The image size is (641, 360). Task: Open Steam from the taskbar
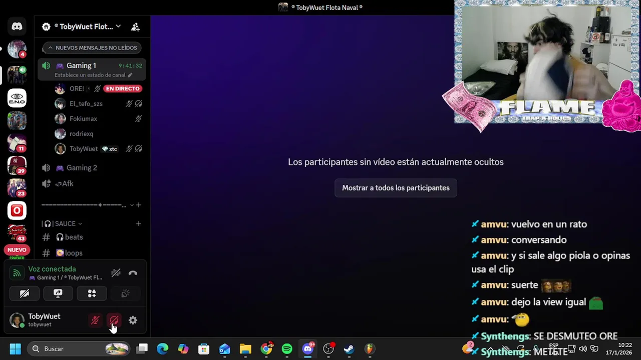[x=349, y=349]
